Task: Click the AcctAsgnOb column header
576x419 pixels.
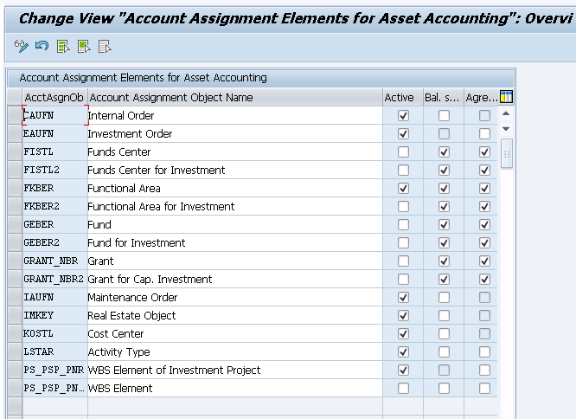Action: pos(54,98)
